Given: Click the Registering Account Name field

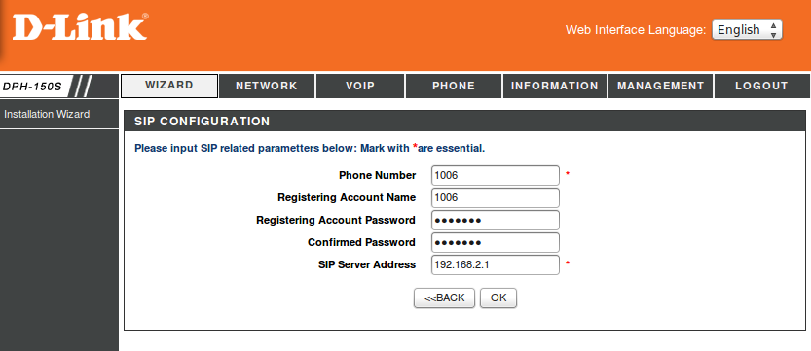Looking at the screenshot, I should click(x=496, y=197).
